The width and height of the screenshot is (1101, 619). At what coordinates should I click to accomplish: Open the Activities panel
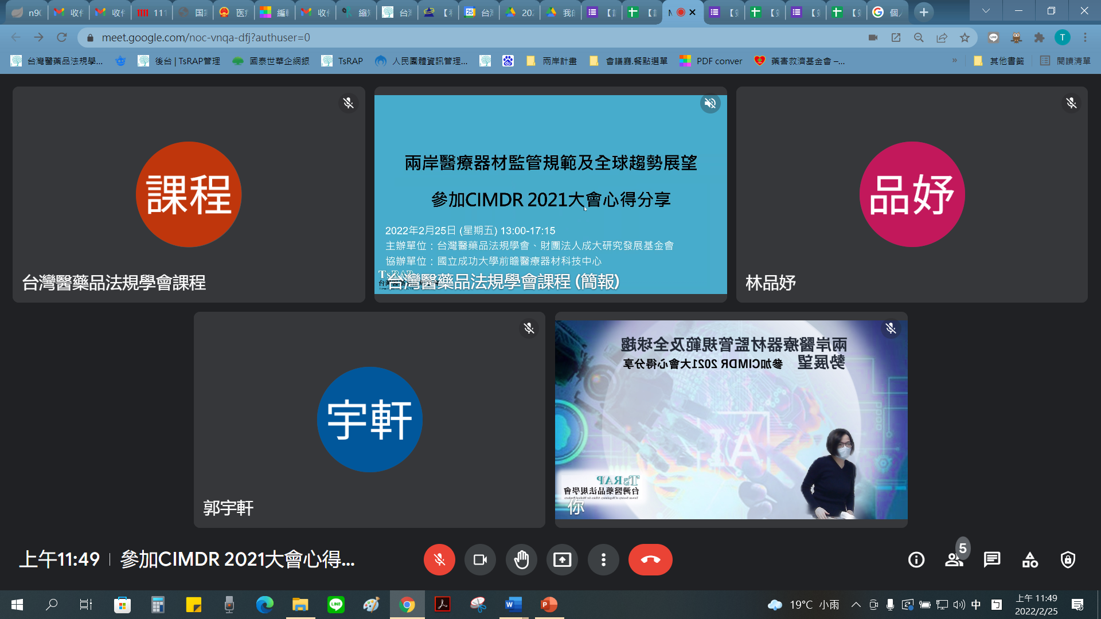coord(1030,559)
